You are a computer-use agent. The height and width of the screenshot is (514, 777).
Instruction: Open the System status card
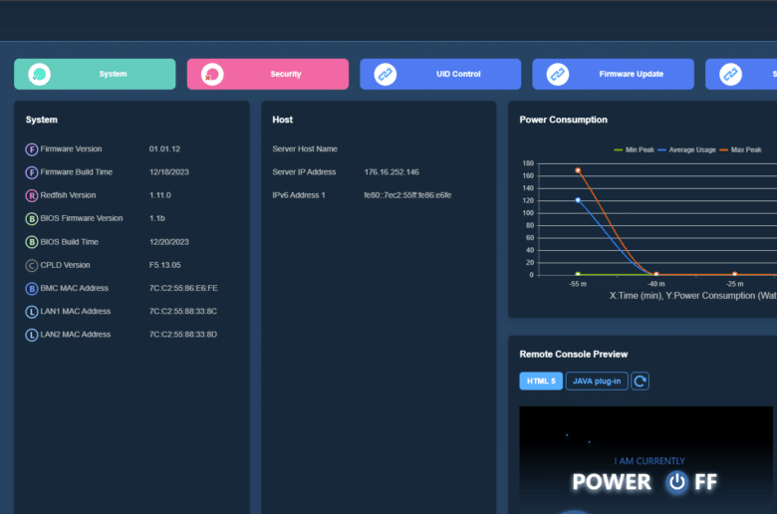point(95,74)
